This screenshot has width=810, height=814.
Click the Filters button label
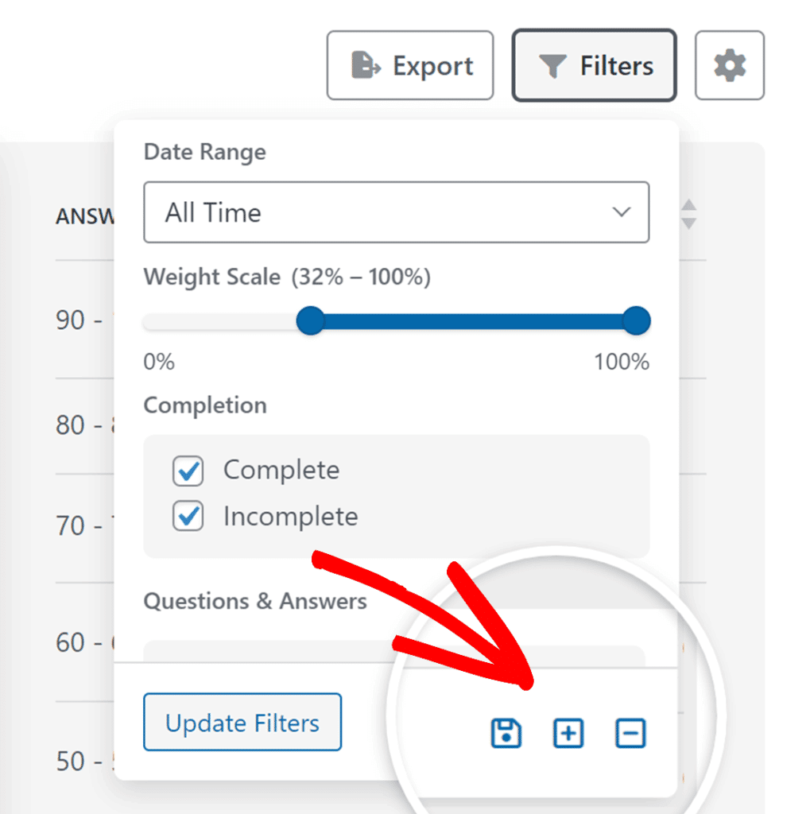point(616,66)
